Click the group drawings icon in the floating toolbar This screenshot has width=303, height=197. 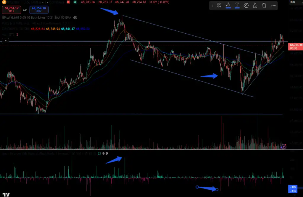coord(219,5)
